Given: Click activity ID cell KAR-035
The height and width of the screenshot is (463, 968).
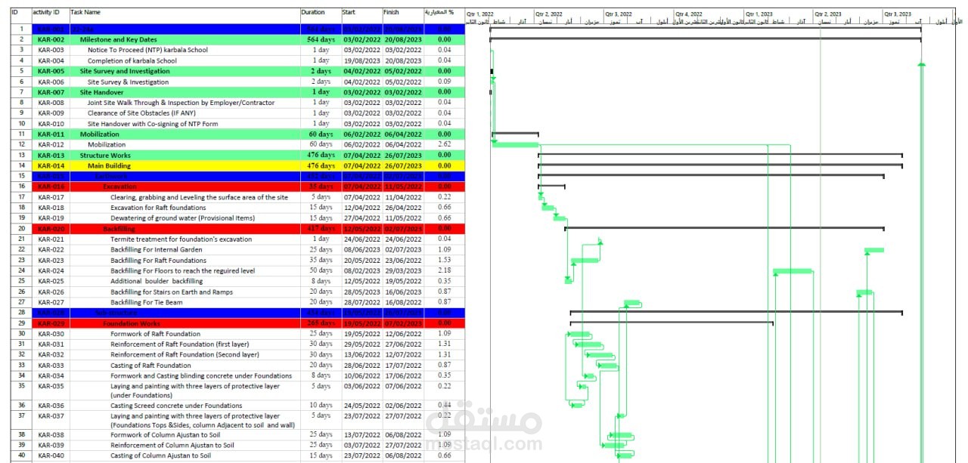Looking at the screenshot, I should pos(51,386).
